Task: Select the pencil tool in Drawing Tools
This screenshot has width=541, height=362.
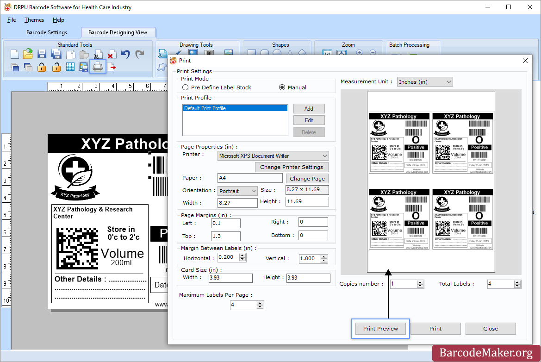Action: [178, 52]
